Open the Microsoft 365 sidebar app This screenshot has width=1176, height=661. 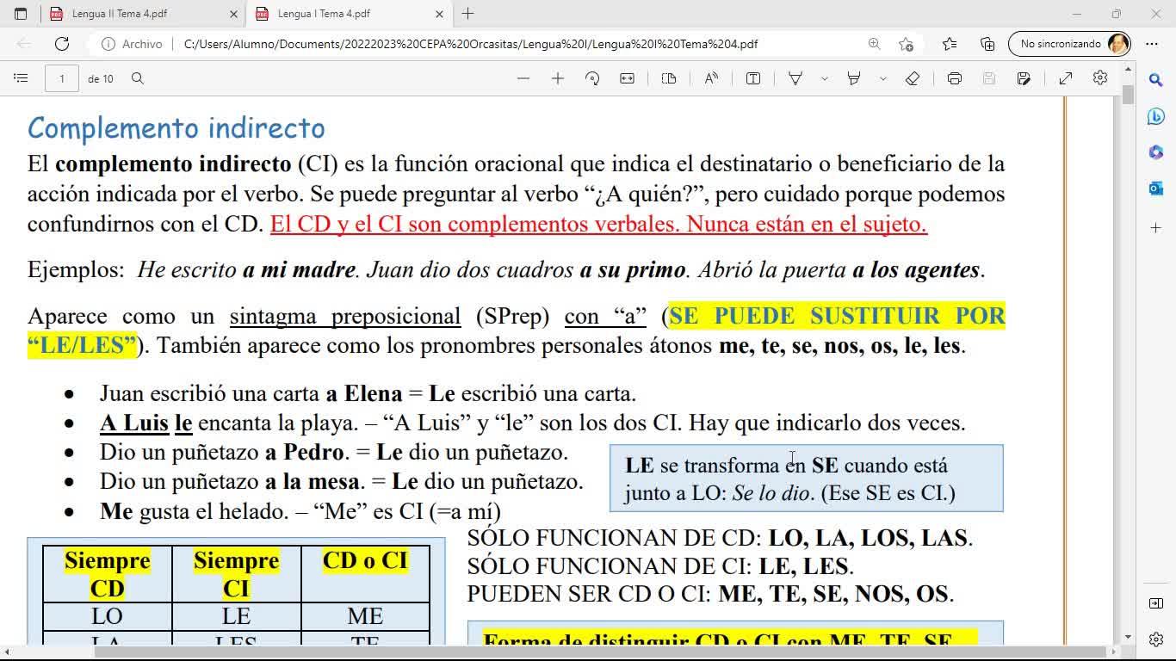coord(1156,152)
